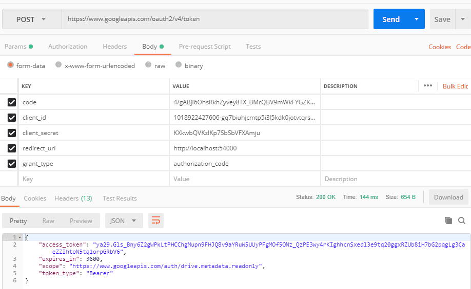This screenshot has height=289, width=471.
Task: Click the empty Value input field
Action: 245,179
